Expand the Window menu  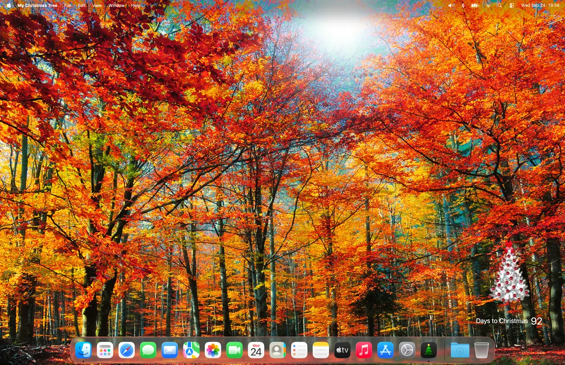(x=116, y=5)
